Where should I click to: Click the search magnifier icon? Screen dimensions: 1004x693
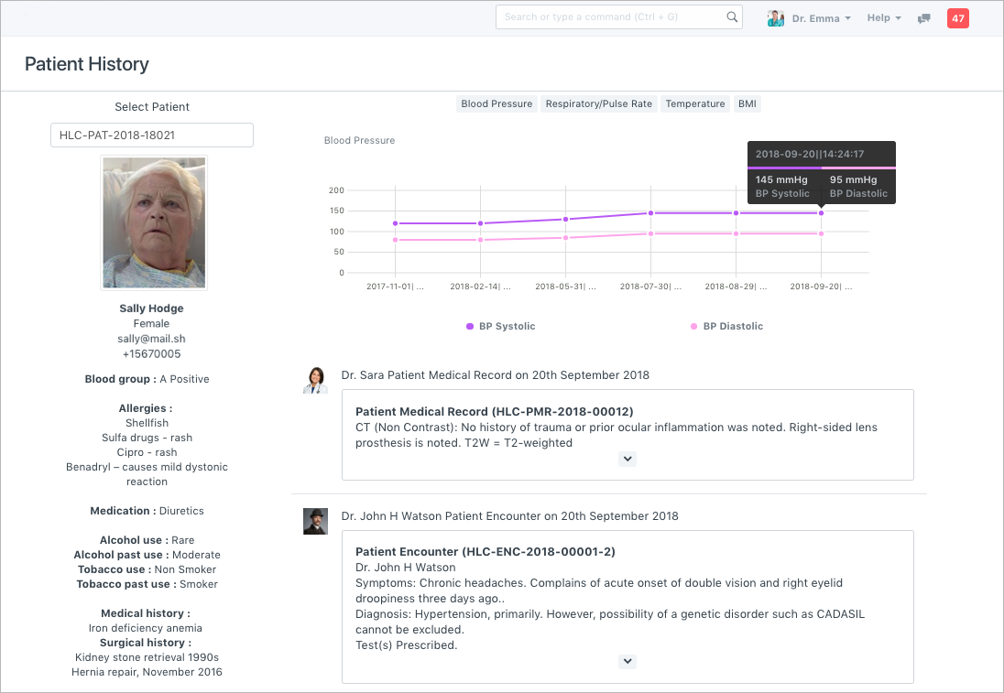click(732, 17)
